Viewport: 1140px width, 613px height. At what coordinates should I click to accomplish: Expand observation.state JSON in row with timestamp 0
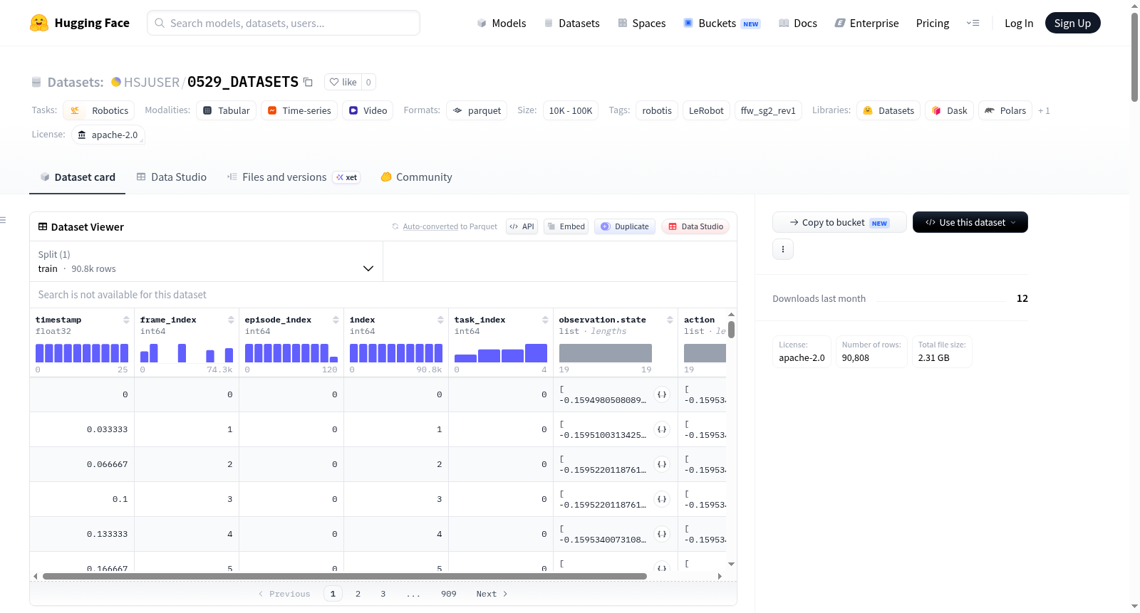[x=662, y=394]
